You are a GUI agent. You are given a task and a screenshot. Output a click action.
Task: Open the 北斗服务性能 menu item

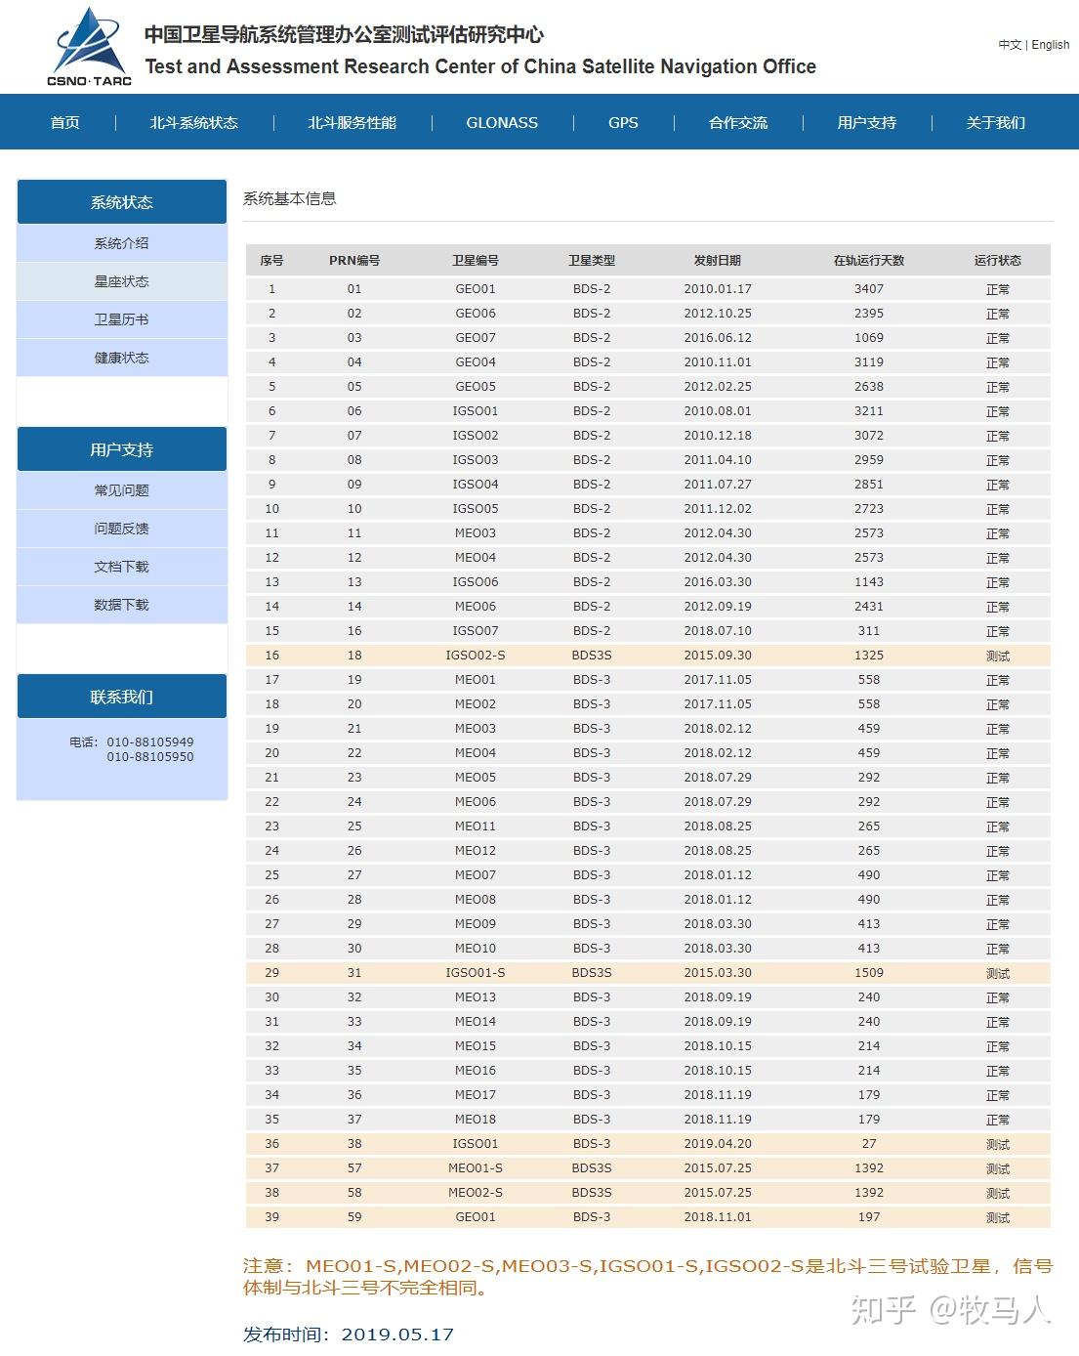[x=353, y=123]
